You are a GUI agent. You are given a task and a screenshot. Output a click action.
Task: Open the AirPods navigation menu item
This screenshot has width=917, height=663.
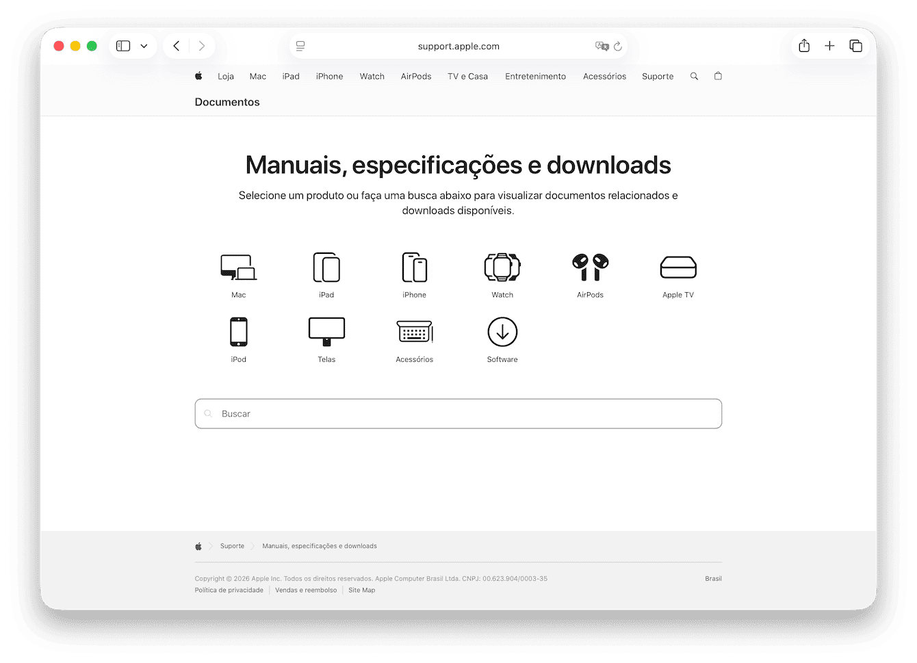point(416,77)
